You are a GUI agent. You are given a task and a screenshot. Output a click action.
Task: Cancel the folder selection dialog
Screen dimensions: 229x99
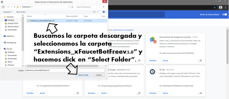(99, 75)
